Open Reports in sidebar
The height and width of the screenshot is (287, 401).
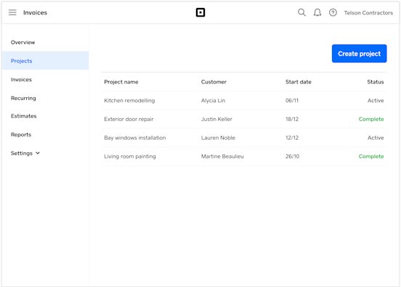pyautogui.click(x=21, y=135)
